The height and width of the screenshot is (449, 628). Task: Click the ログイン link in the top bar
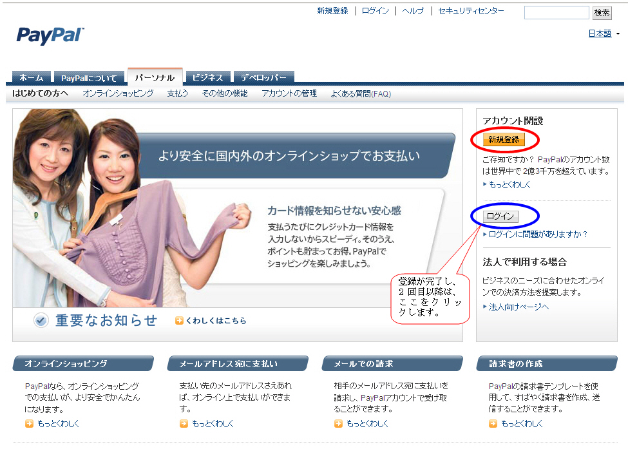click(x=376, y=11)
